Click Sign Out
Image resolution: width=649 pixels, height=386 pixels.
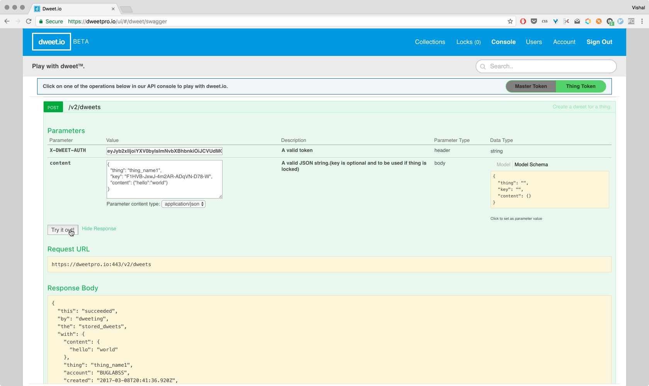tap(599, 42)
